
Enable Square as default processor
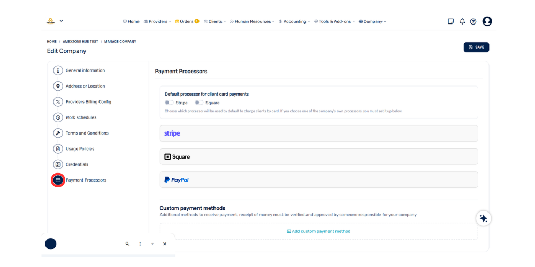[x=199, y=103]
